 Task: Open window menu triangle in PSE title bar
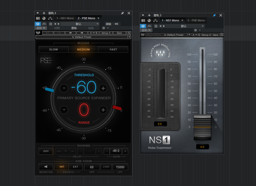38,13
